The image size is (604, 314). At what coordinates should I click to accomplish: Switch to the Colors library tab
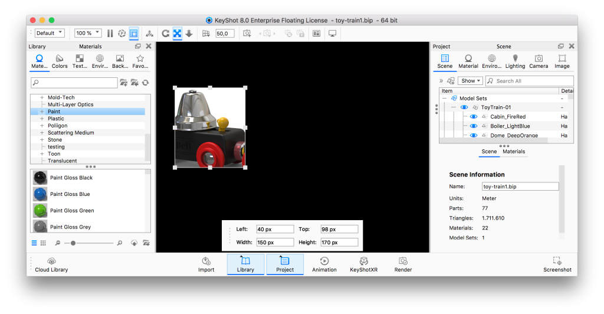[x=60, y=61]
